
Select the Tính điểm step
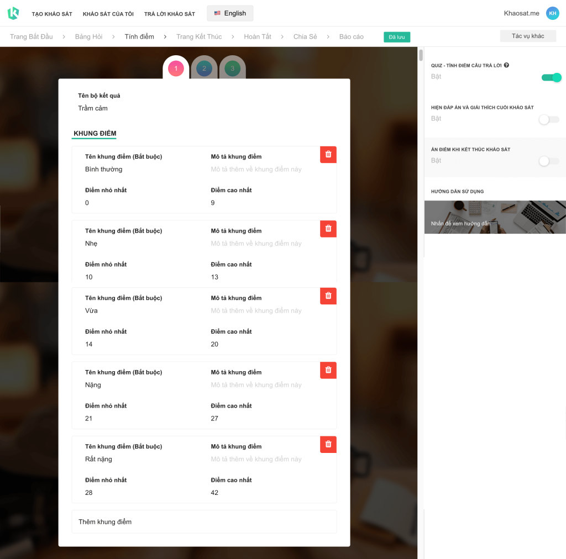tap(139, 37)
